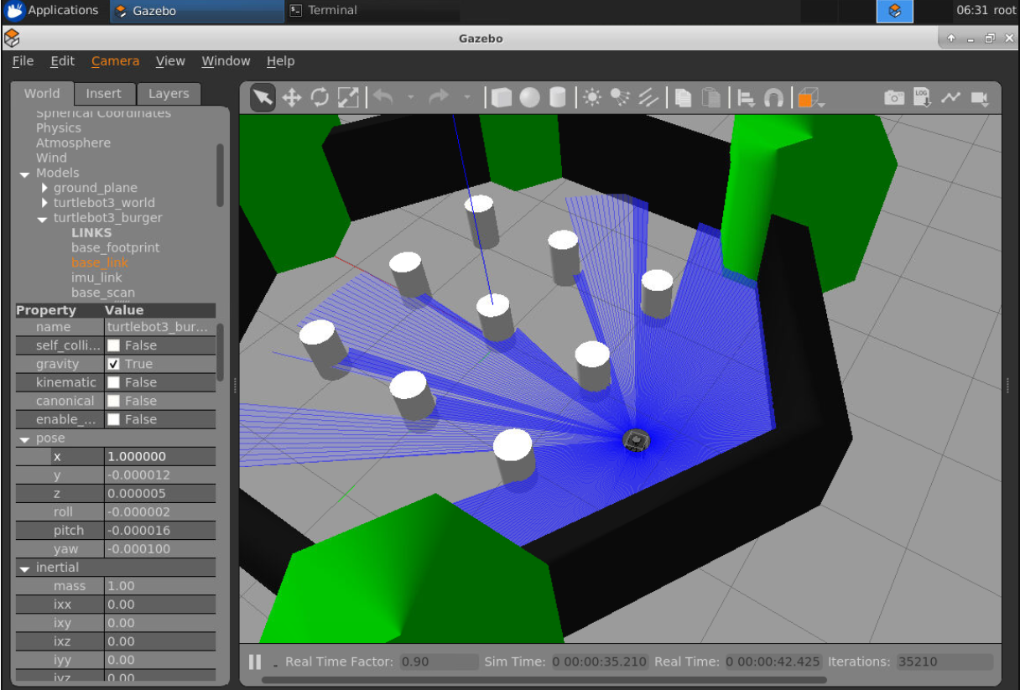Open the Align tool
The width and height of the screenshot is (1020, 690).
point(746,98)
